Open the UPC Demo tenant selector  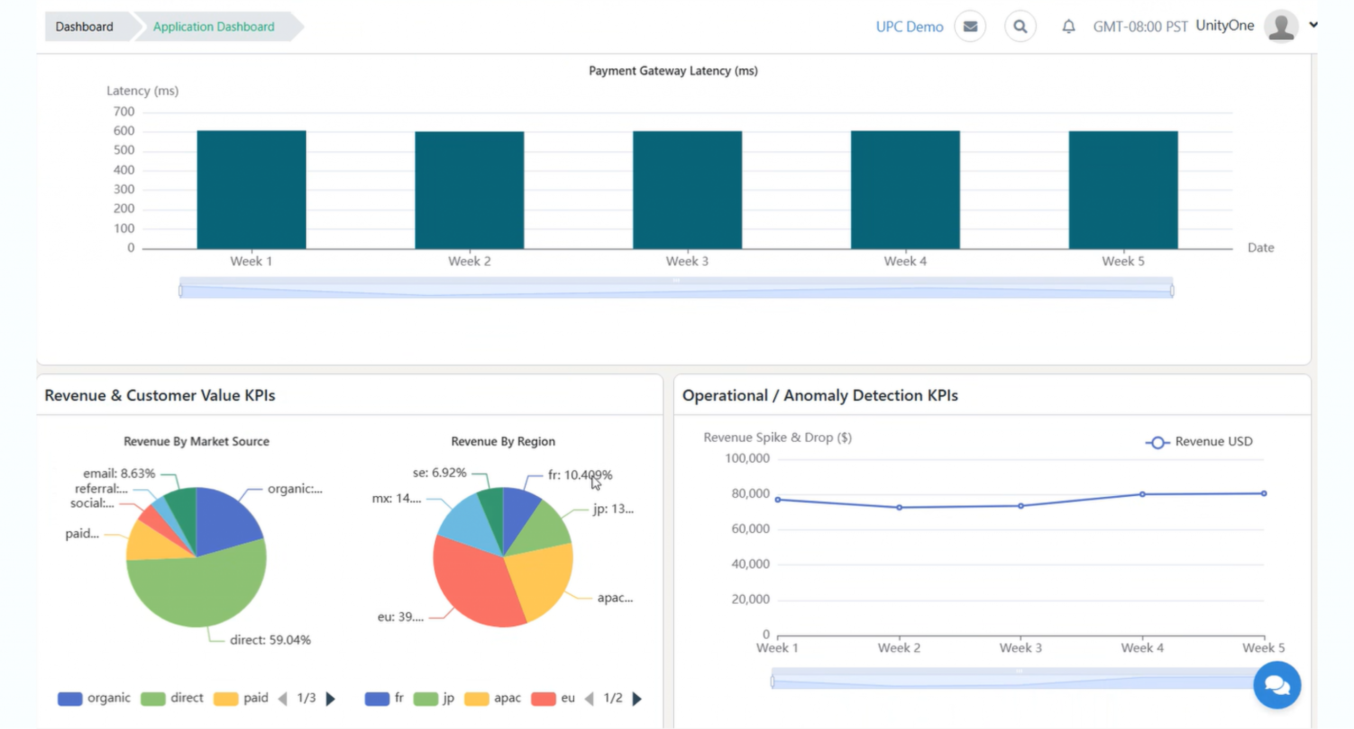point(909,26)
